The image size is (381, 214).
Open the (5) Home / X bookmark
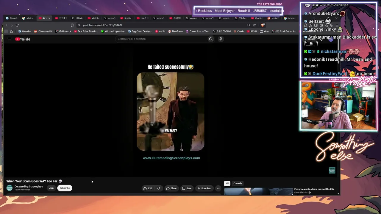coord(63,31)
